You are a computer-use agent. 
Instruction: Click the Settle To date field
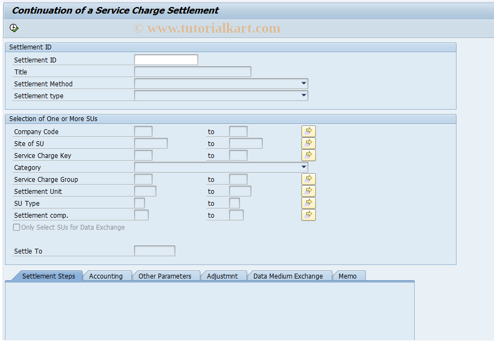pos(155,251)
